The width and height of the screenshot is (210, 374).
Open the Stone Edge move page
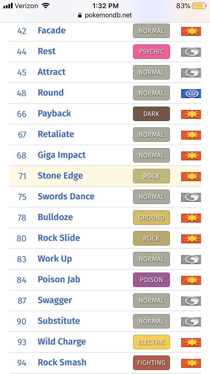click(x=60, y=176)
